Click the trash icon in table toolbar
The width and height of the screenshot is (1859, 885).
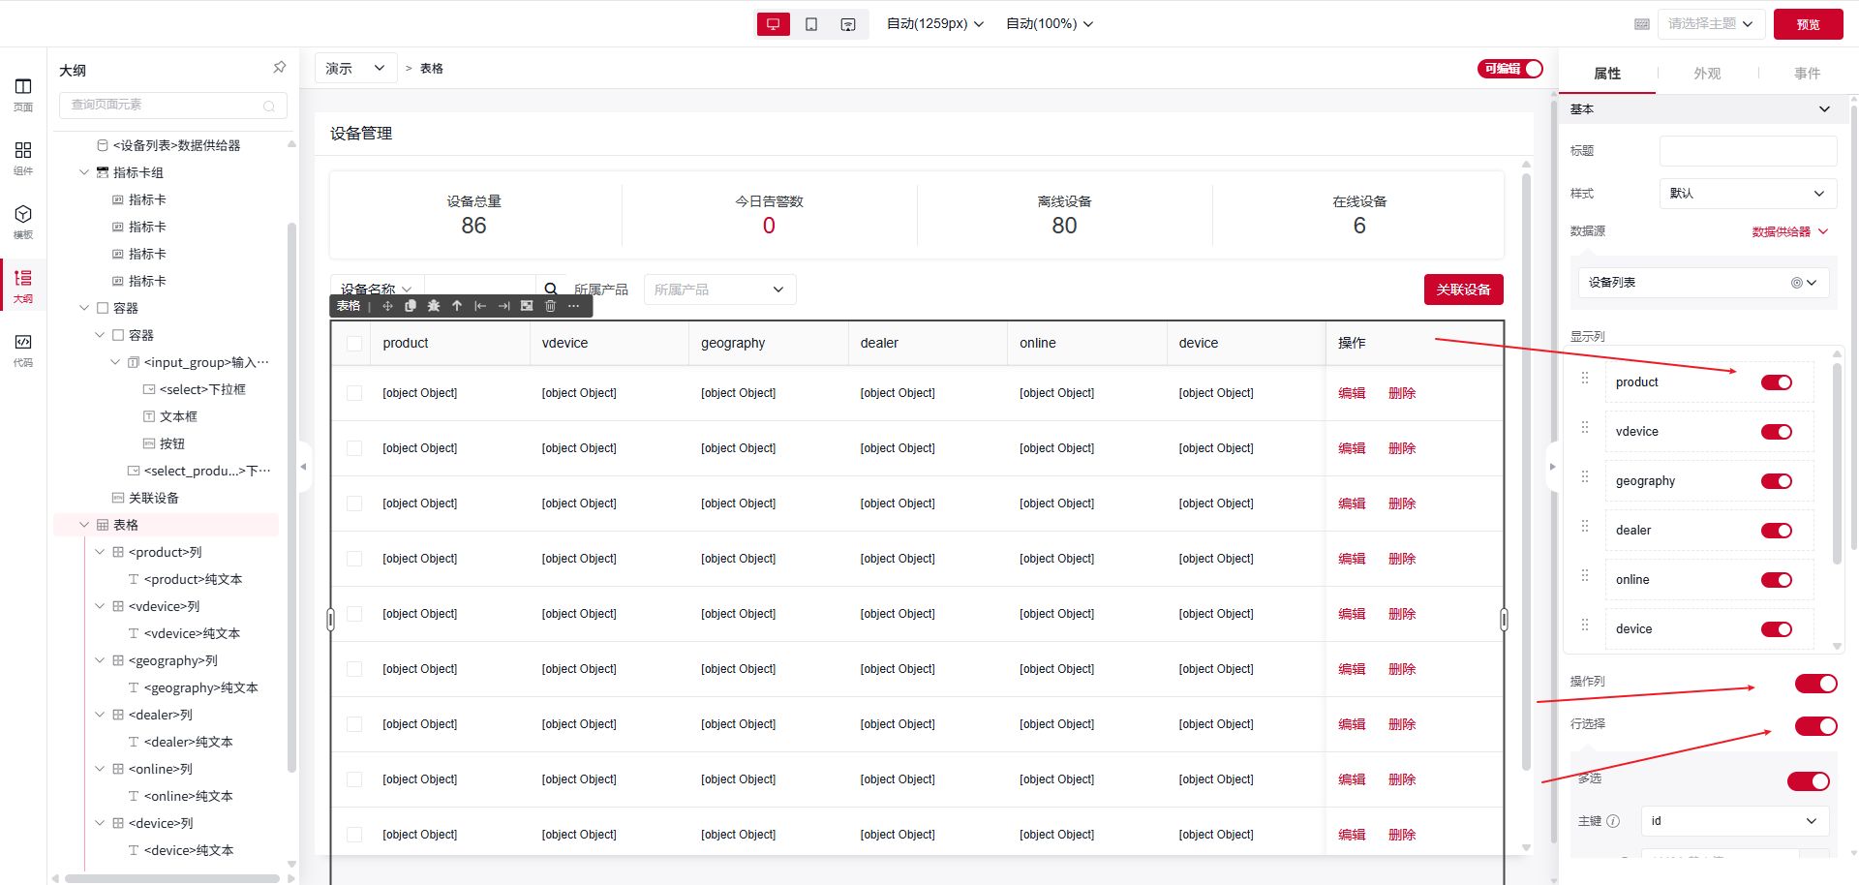(550, 306)
